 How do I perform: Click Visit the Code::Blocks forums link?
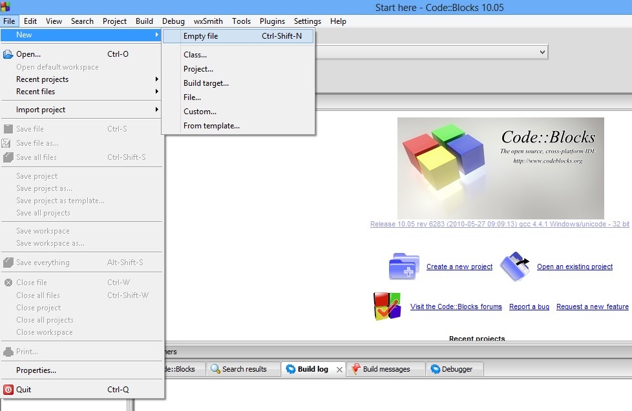[x=456, y=306]
